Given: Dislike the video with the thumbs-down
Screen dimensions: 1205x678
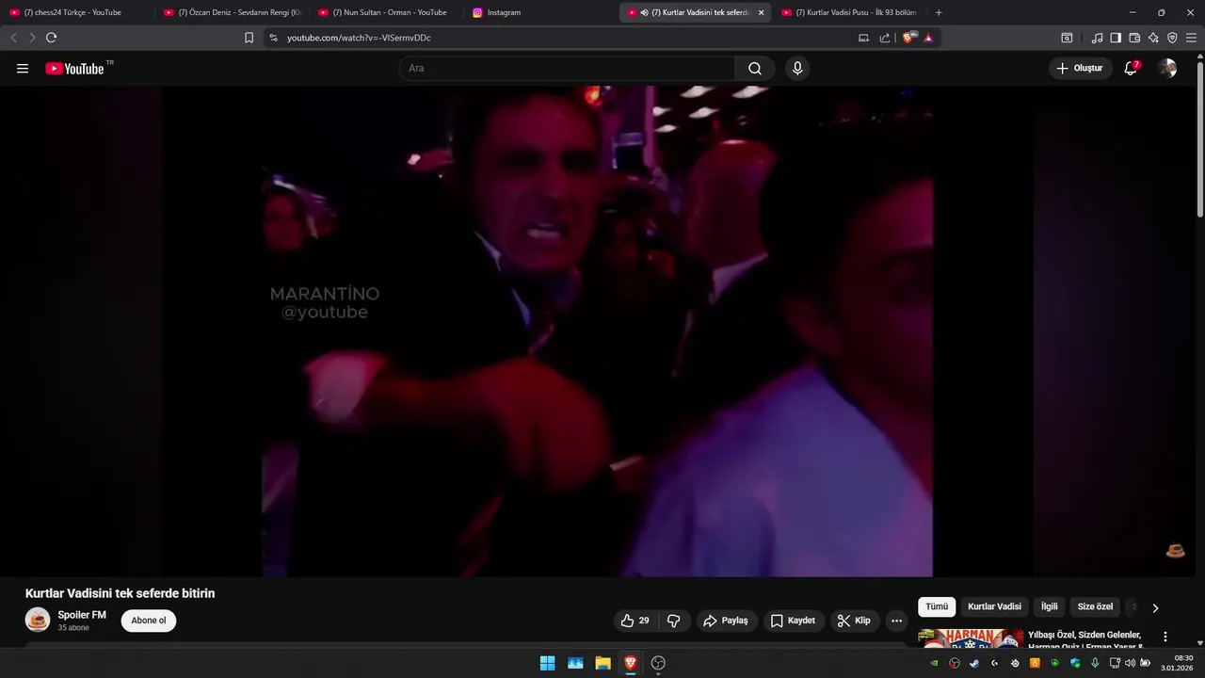Looking at the screenshot, I should [x=674, y=621].
